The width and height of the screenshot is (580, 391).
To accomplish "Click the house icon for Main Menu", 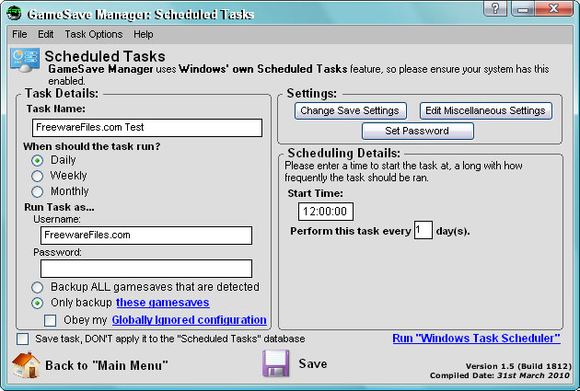I will pos(26,364).
